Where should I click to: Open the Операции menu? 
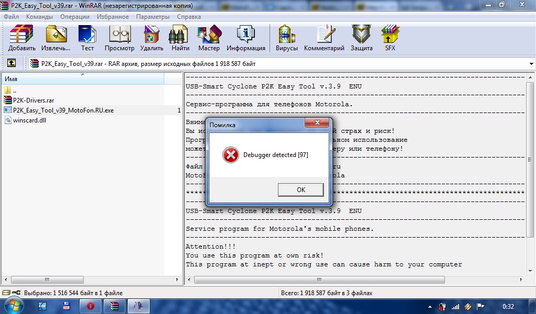pos(75,17)
